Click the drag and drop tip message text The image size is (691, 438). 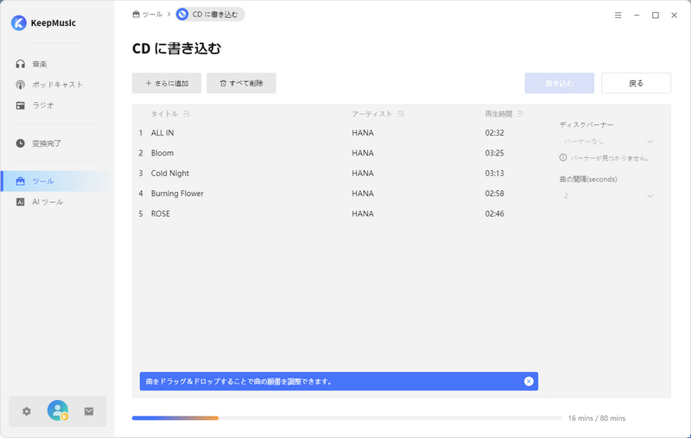238,382
